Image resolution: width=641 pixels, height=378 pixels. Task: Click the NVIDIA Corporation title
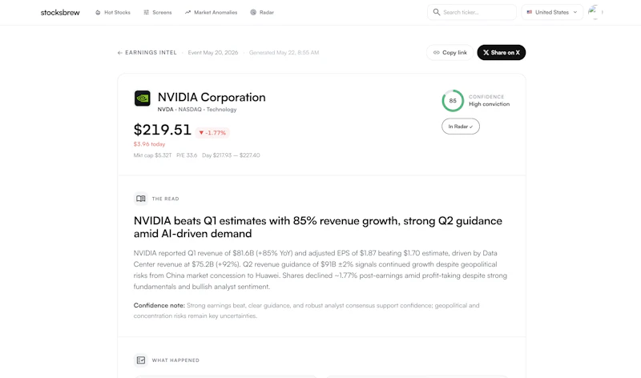click(212, 97)
